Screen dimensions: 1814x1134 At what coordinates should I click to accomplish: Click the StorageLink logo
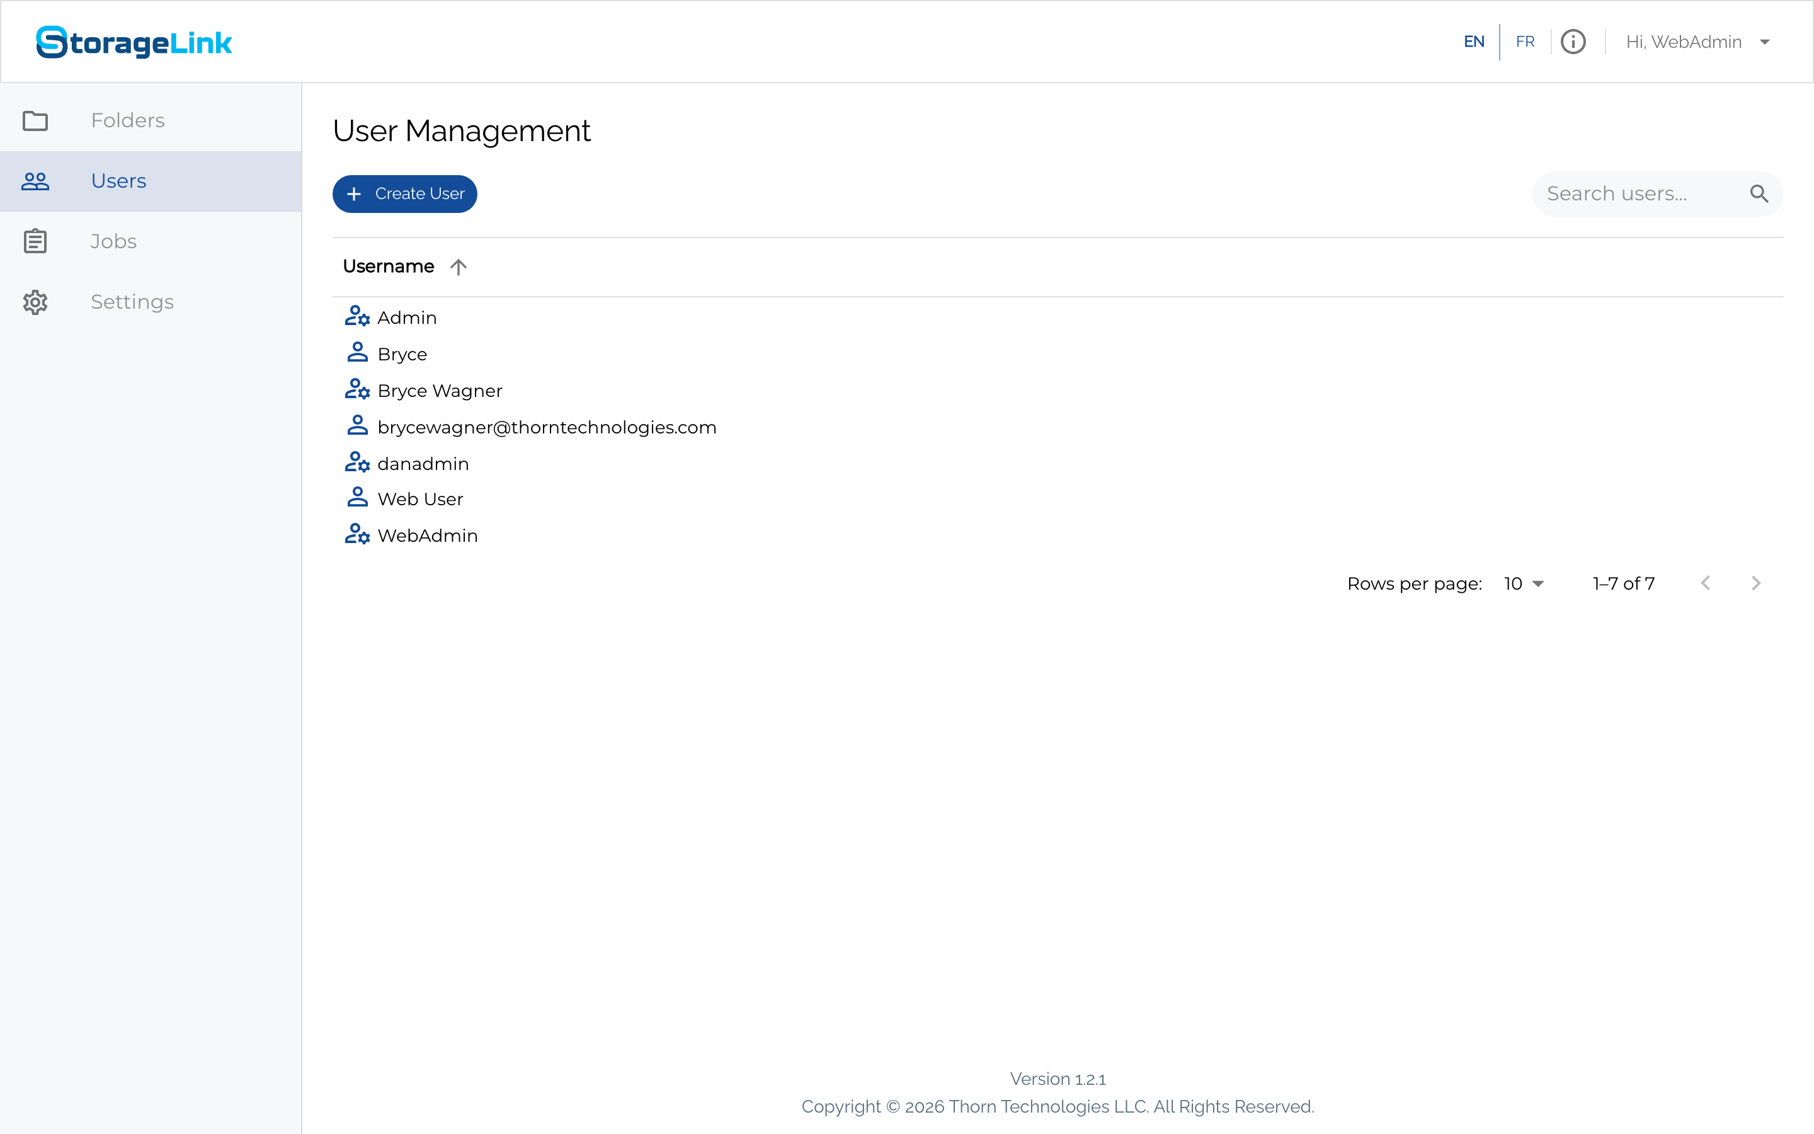[134, 42]
